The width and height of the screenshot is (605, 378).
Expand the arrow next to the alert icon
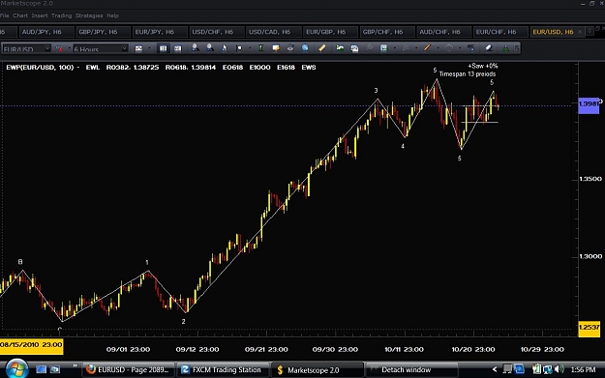[70, 48]
